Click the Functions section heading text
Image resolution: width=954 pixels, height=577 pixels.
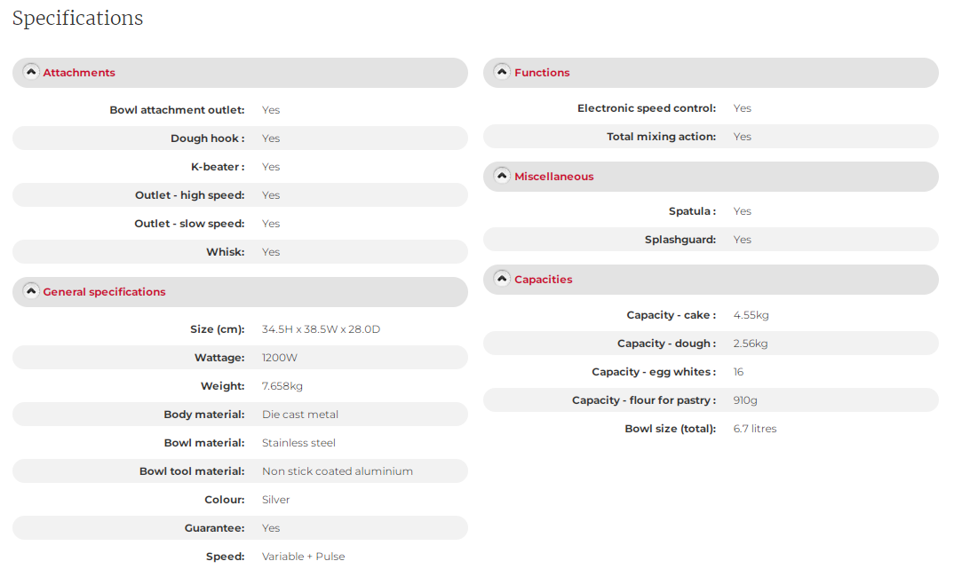click(x=542, y=73)
